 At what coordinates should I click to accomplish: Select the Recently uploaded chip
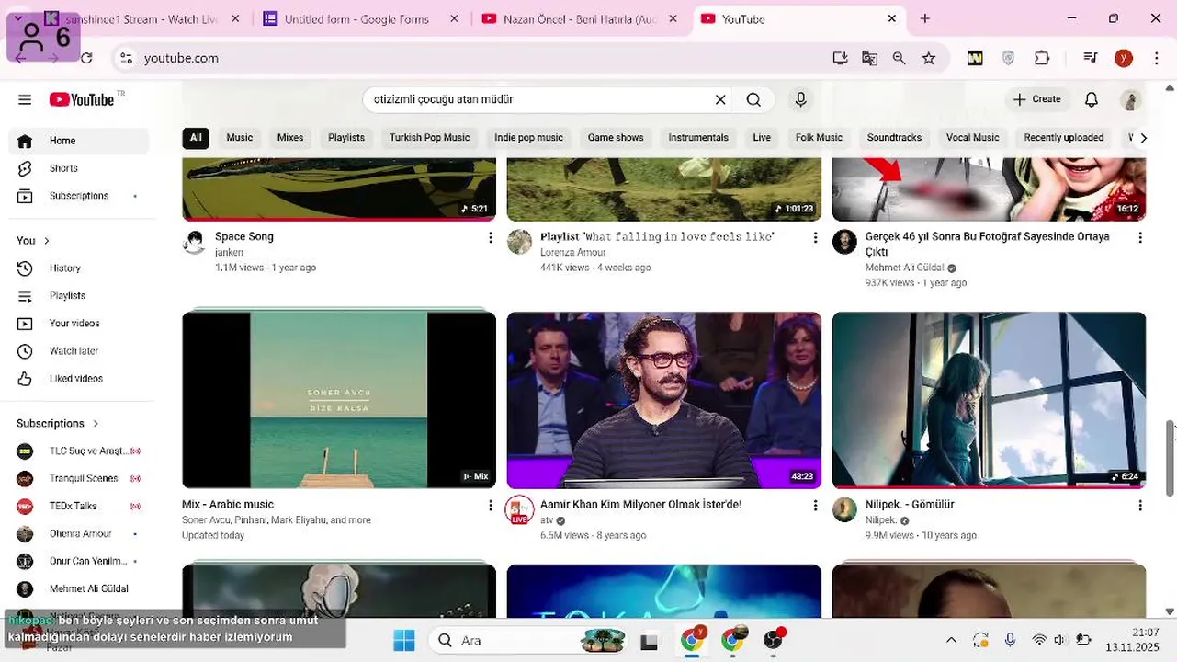[1063, 138]
